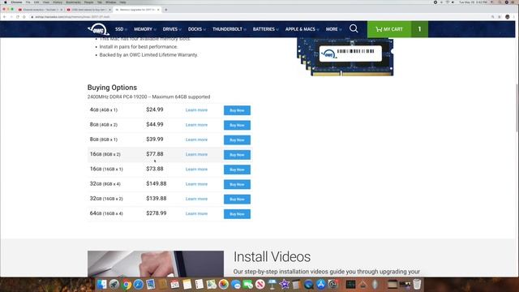Click the $278.99 price text
The height and width of the screenshot is (292, 519).
[x=157, y=213]
